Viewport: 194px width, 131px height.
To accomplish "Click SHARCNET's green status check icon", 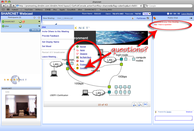I will [3, 22].
